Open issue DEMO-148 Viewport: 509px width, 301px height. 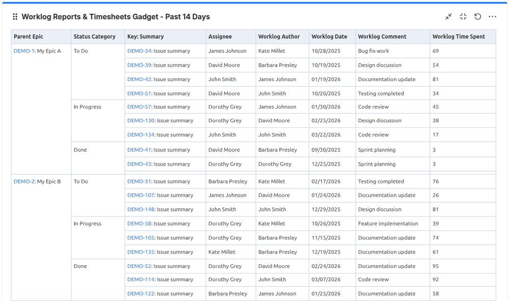point(141,209)
